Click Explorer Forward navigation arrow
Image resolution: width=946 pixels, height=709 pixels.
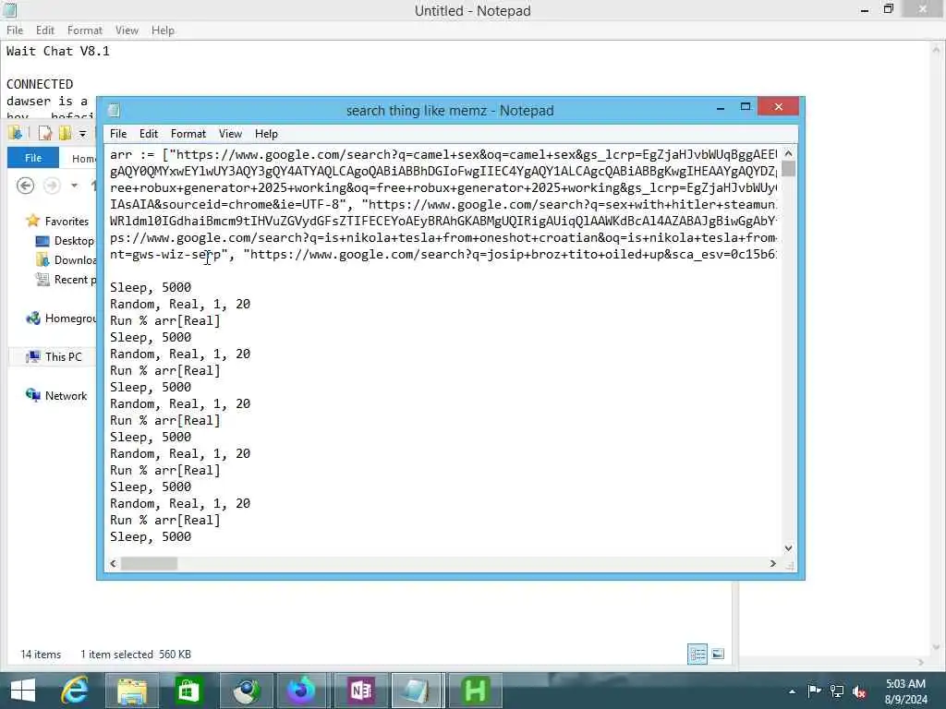(53, 186)
